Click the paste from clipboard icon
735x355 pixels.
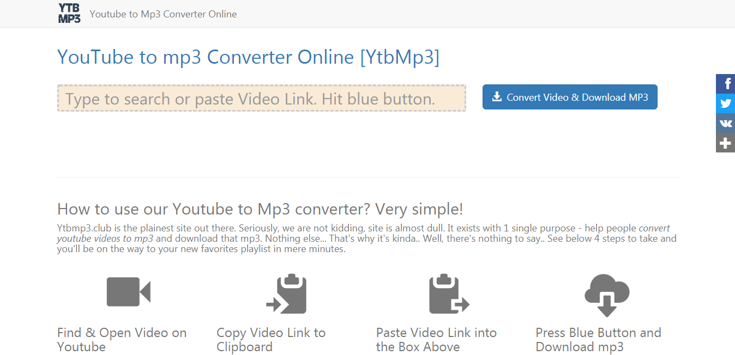click(449, 294)
